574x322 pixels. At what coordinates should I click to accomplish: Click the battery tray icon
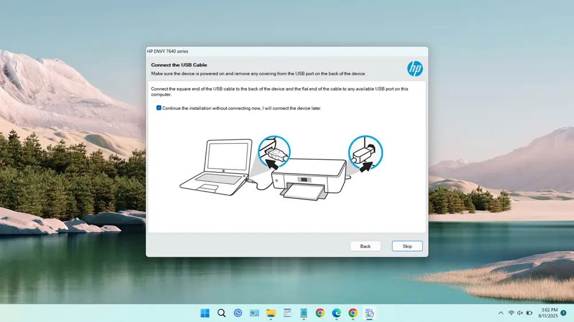[529, 313]
